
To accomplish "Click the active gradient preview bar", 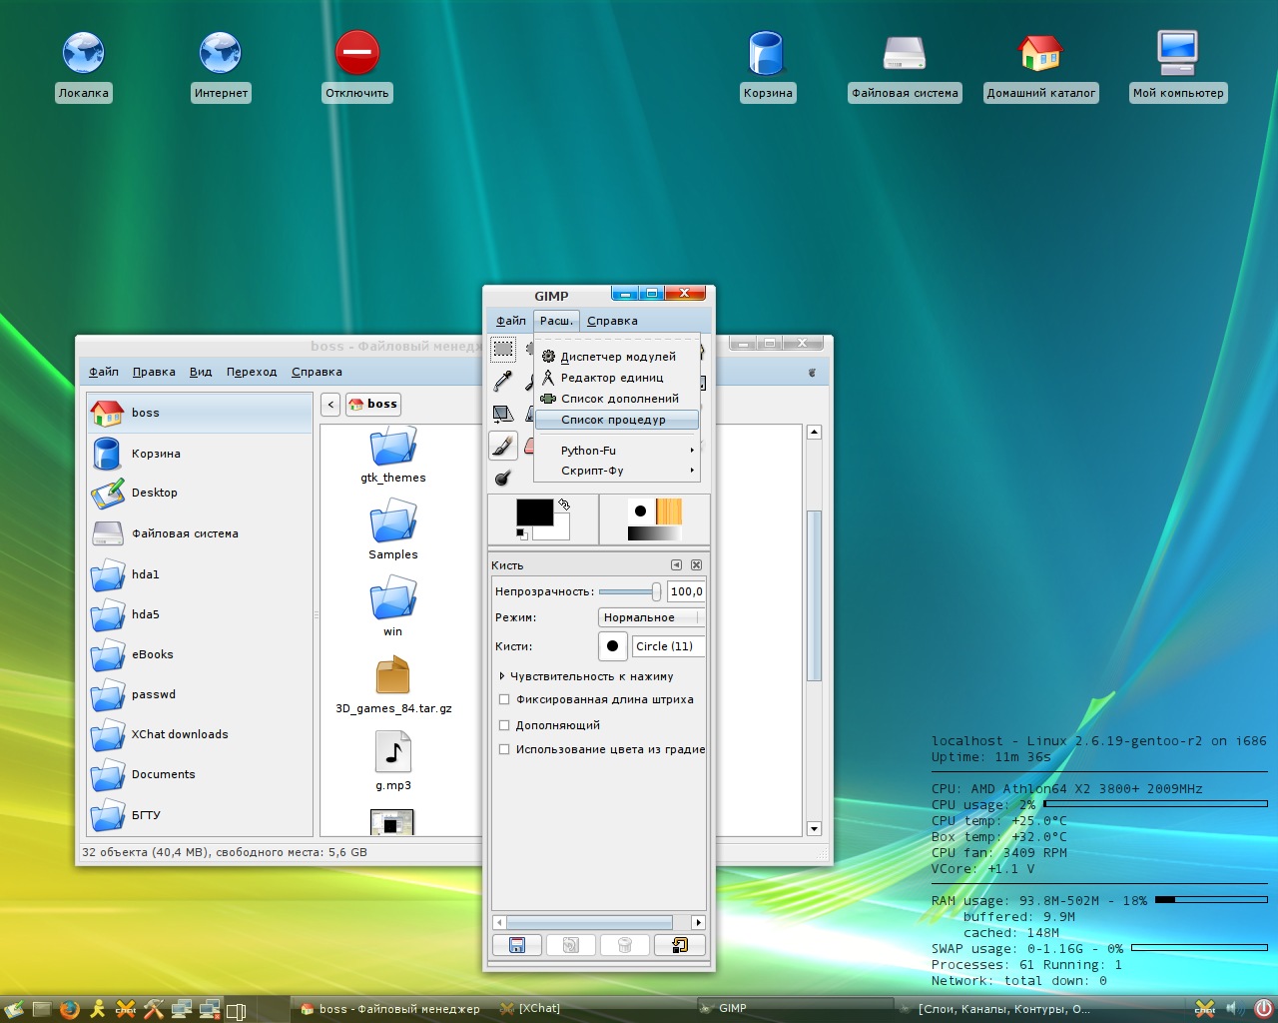I will [654, 533].
